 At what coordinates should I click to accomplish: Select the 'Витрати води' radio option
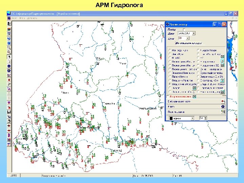coord(198,77)
